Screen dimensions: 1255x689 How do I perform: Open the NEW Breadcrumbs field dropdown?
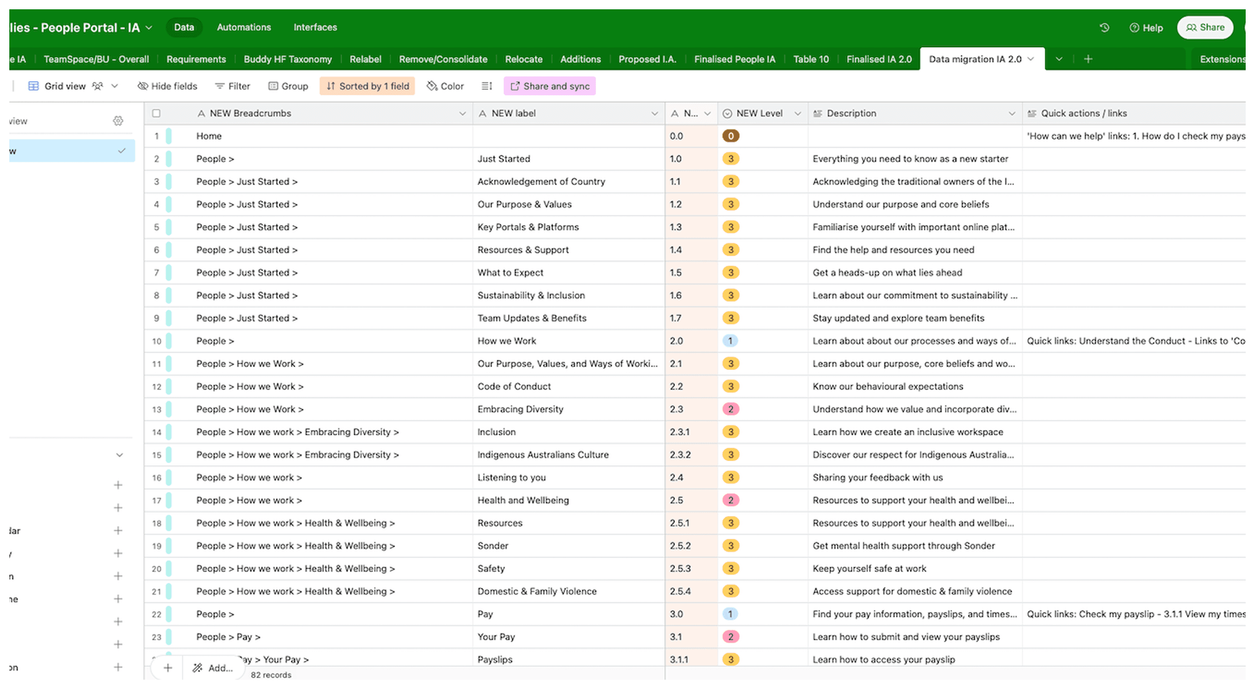(462, 113)
